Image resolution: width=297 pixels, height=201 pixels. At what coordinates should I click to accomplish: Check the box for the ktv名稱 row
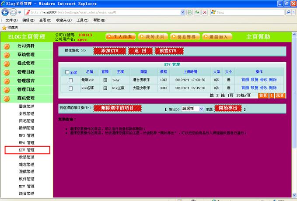tap(70, 88)
